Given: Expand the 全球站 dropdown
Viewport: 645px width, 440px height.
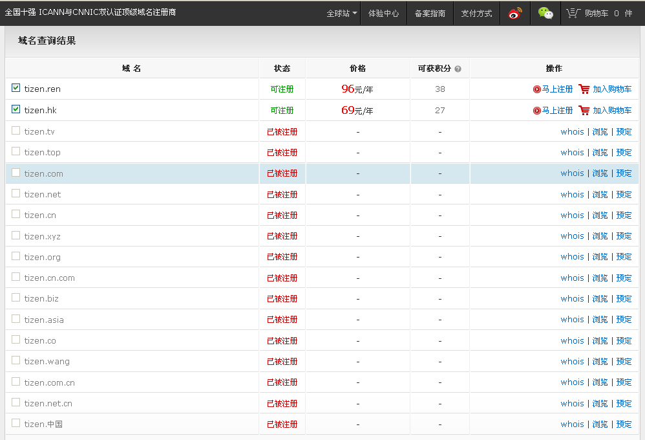Looking at the screenshot, I should 341,13.
